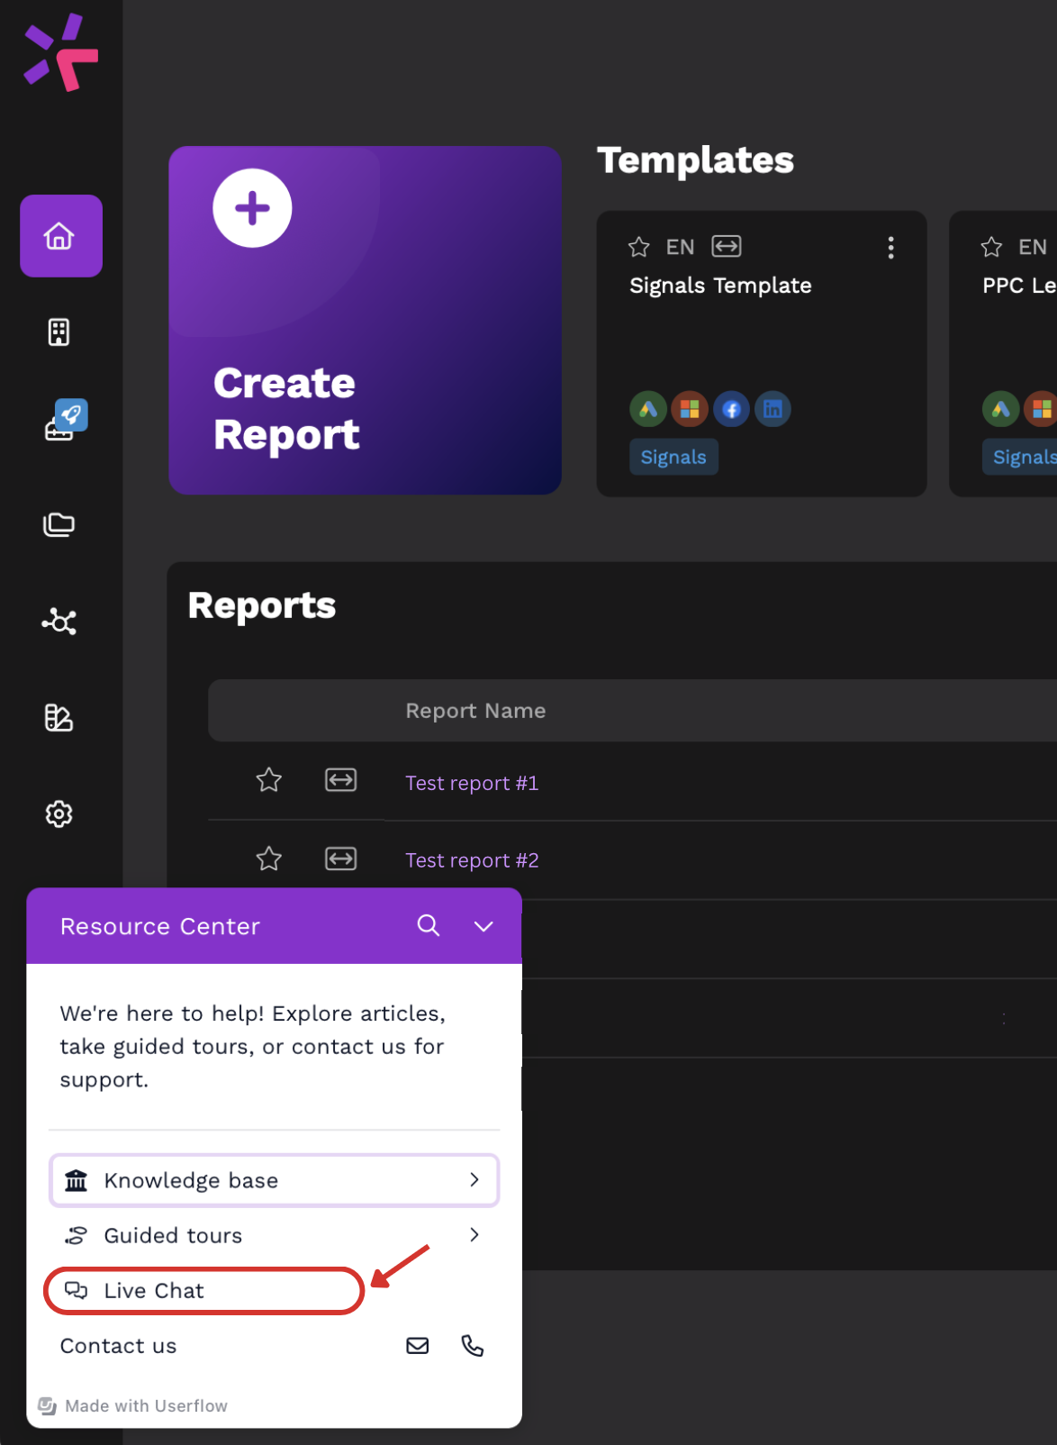Click the Reports heading

[x=262, y=605]
